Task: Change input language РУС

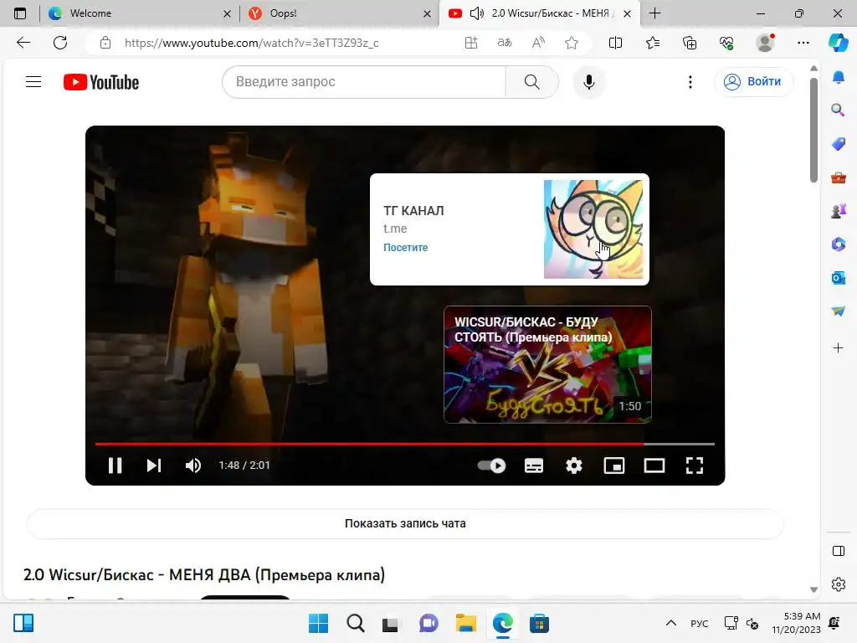Action: [x=699, y=624]
